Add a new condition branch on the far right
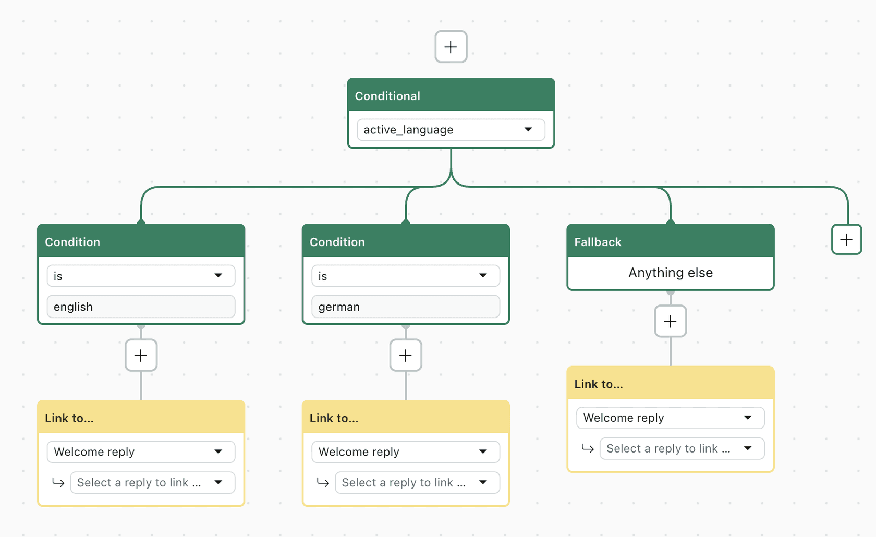This screenshot has width=876, height=537. coord(846,239)
